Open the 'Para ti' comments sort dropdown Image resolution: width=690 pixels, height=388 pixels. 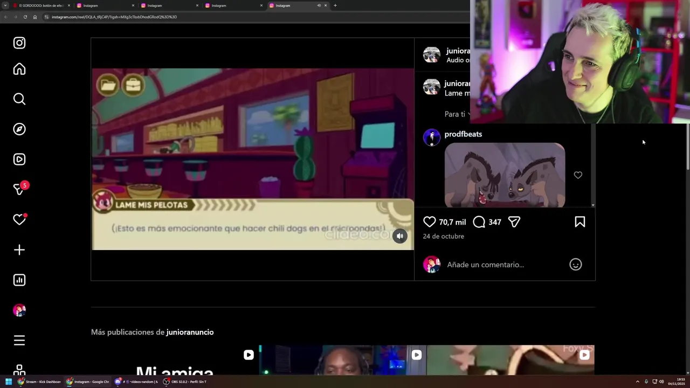tap(457, 114)
